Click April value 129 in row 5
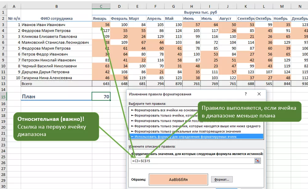The height and width of the screenshot is (189, 308). tap(155, 36)
